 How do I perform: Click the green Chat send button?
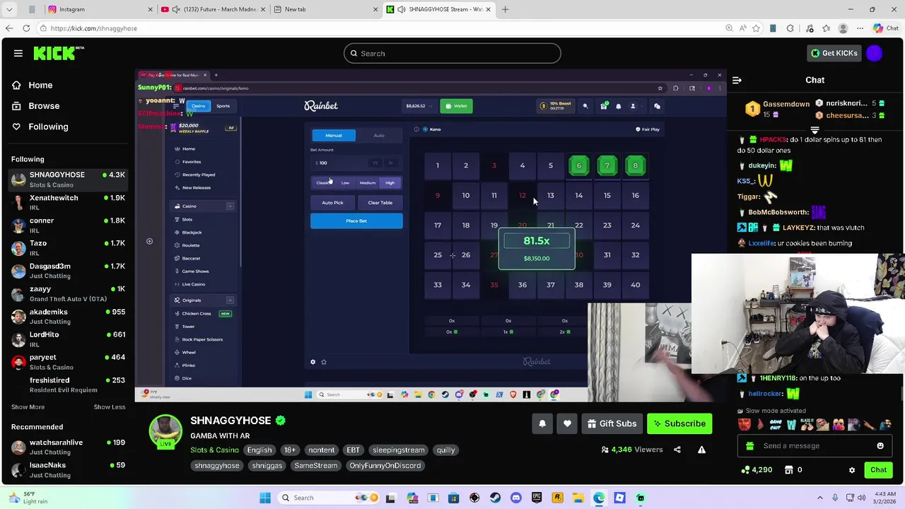(x=878, y=470)
